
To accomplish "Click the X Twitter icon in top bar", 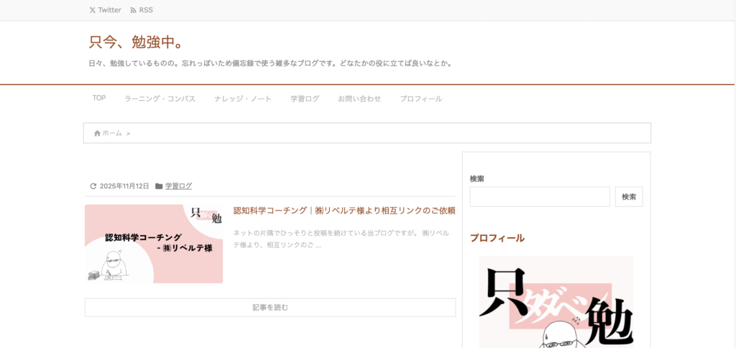I will (92, 10).
